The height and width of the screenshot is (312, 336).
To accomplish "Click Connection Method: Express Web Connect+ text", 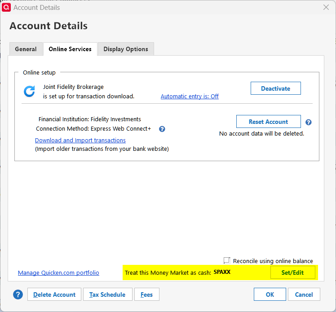I will pyautogui.click(x=93, y=129).
